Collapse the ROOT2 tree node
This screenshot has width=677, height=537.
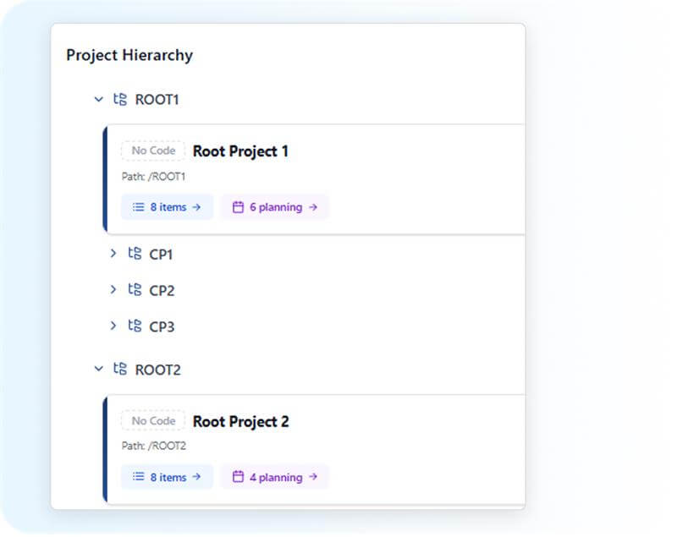(98, 370)
